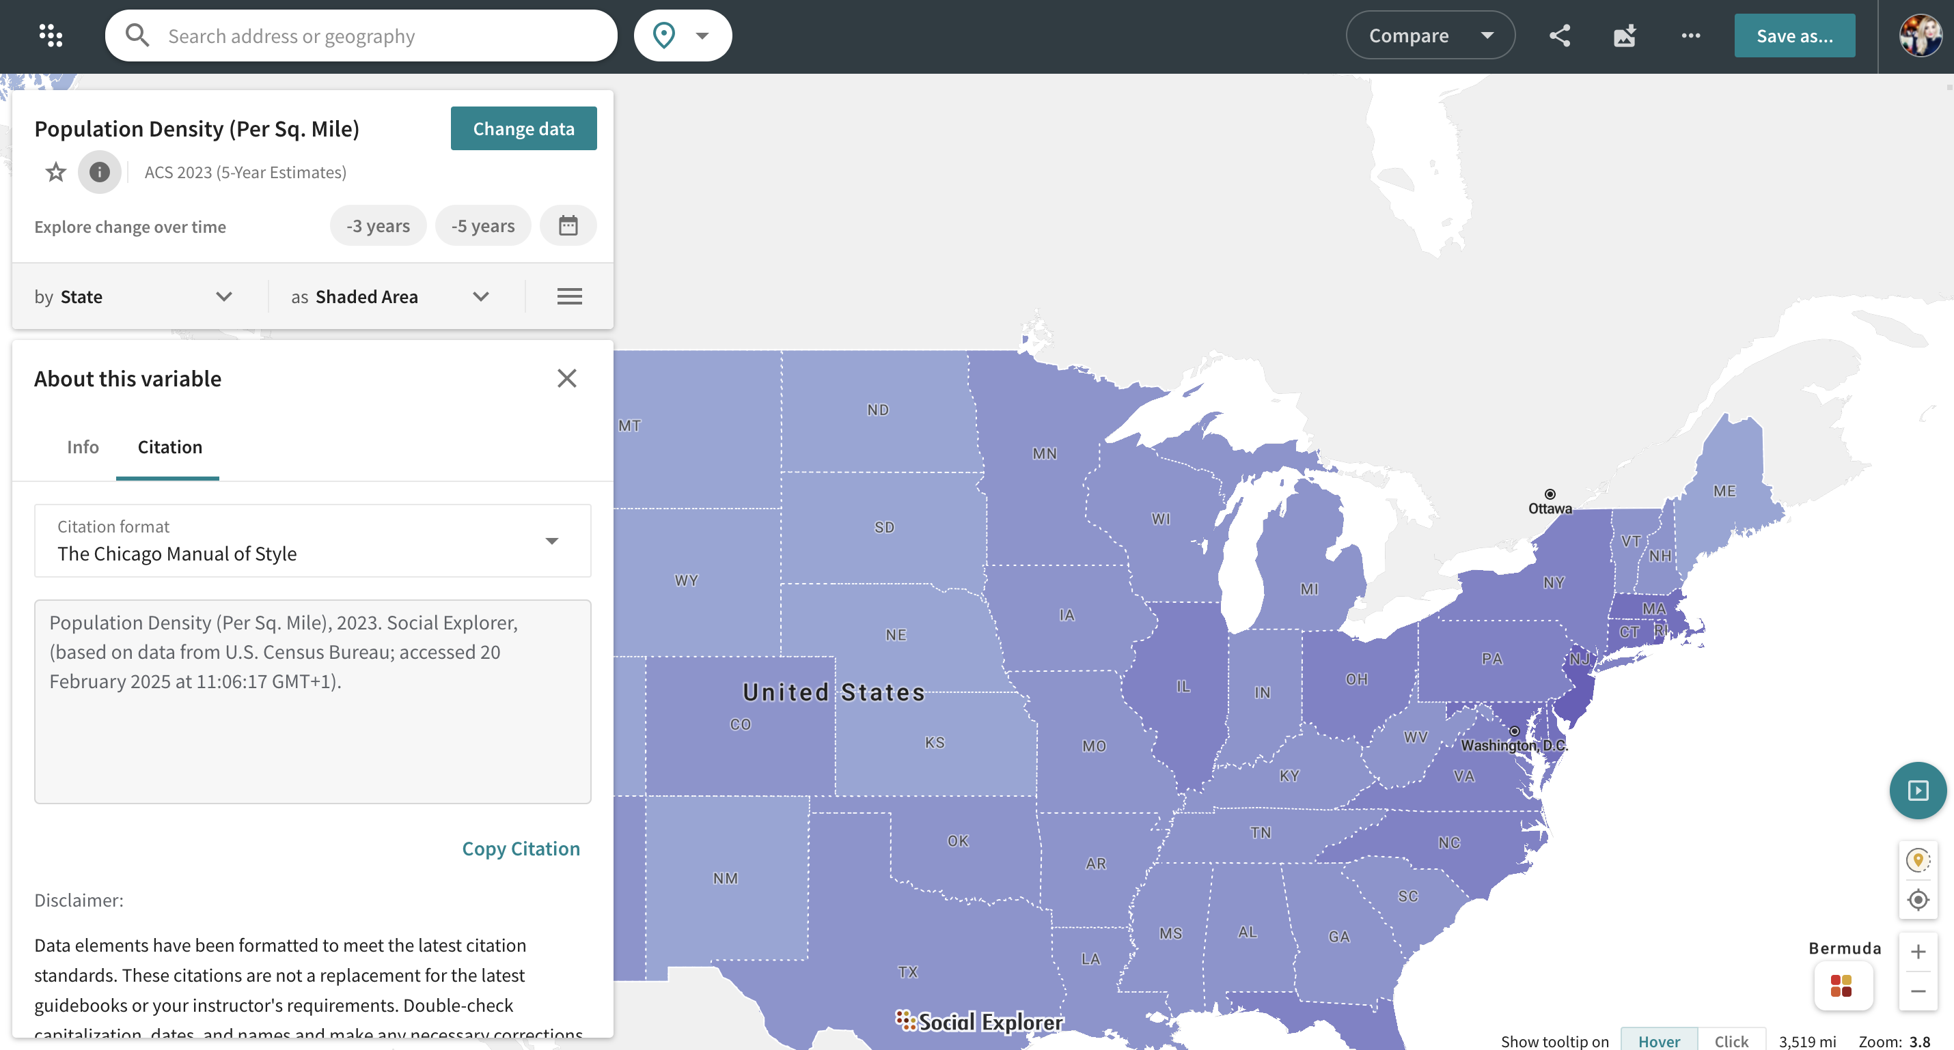
Task: Open the Citation format dropdown
Action: (x=312, y=541)
